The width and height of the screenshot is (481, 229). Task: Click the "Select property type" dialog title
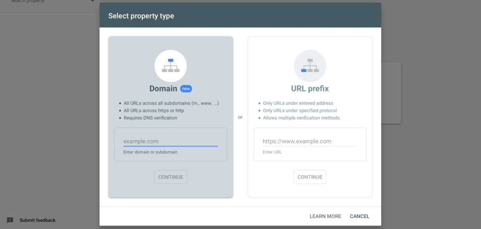click(141, 16)
